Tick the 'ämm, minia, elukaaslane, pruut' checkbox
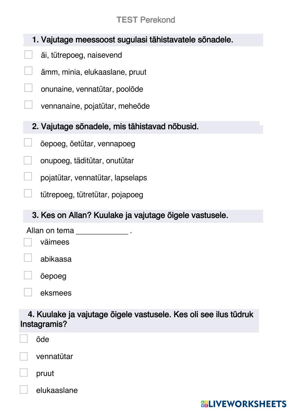The width and height of the screenshot is (290, 411). point(28,71)
